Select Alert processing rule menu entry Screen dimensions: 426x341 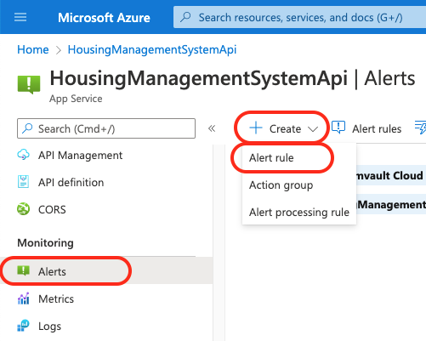point(299,213)
